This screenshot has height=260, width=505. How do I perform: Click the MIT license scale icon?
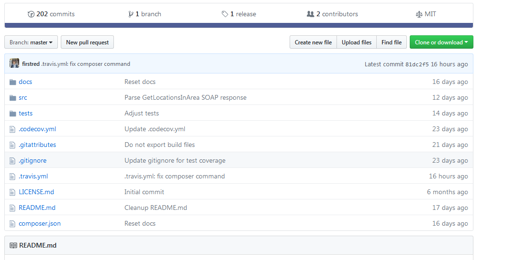(419, 14)
